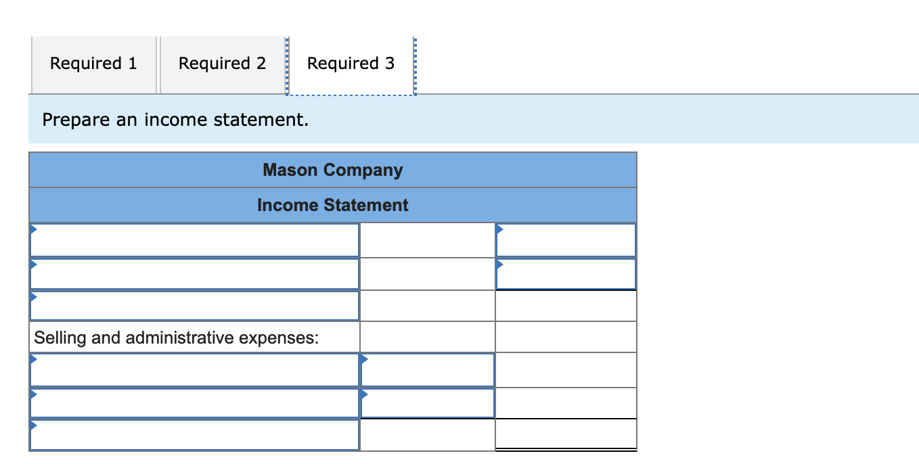
Task: Open the dropdown flag in the bottom label cell
Action: (x=32, y=425)
